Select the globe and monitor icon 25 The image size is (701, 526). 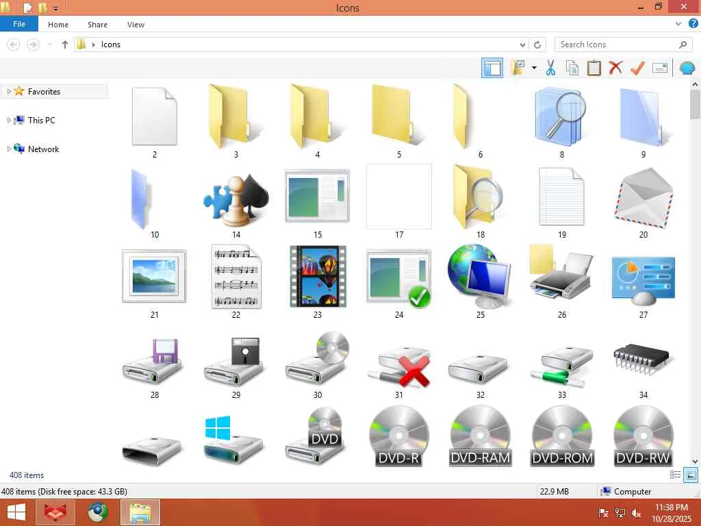click(480, 277)
